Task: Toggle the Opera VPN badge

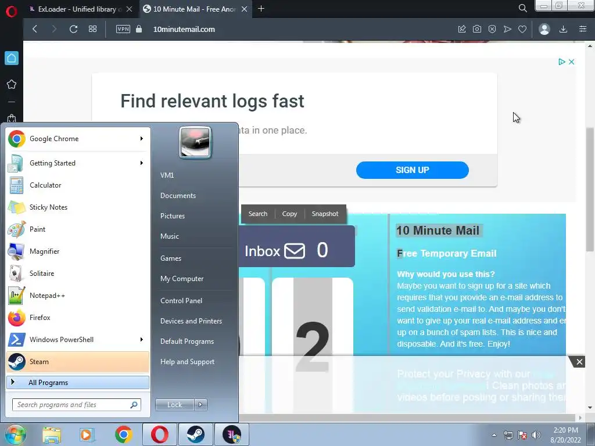Action: pos(123,29)
